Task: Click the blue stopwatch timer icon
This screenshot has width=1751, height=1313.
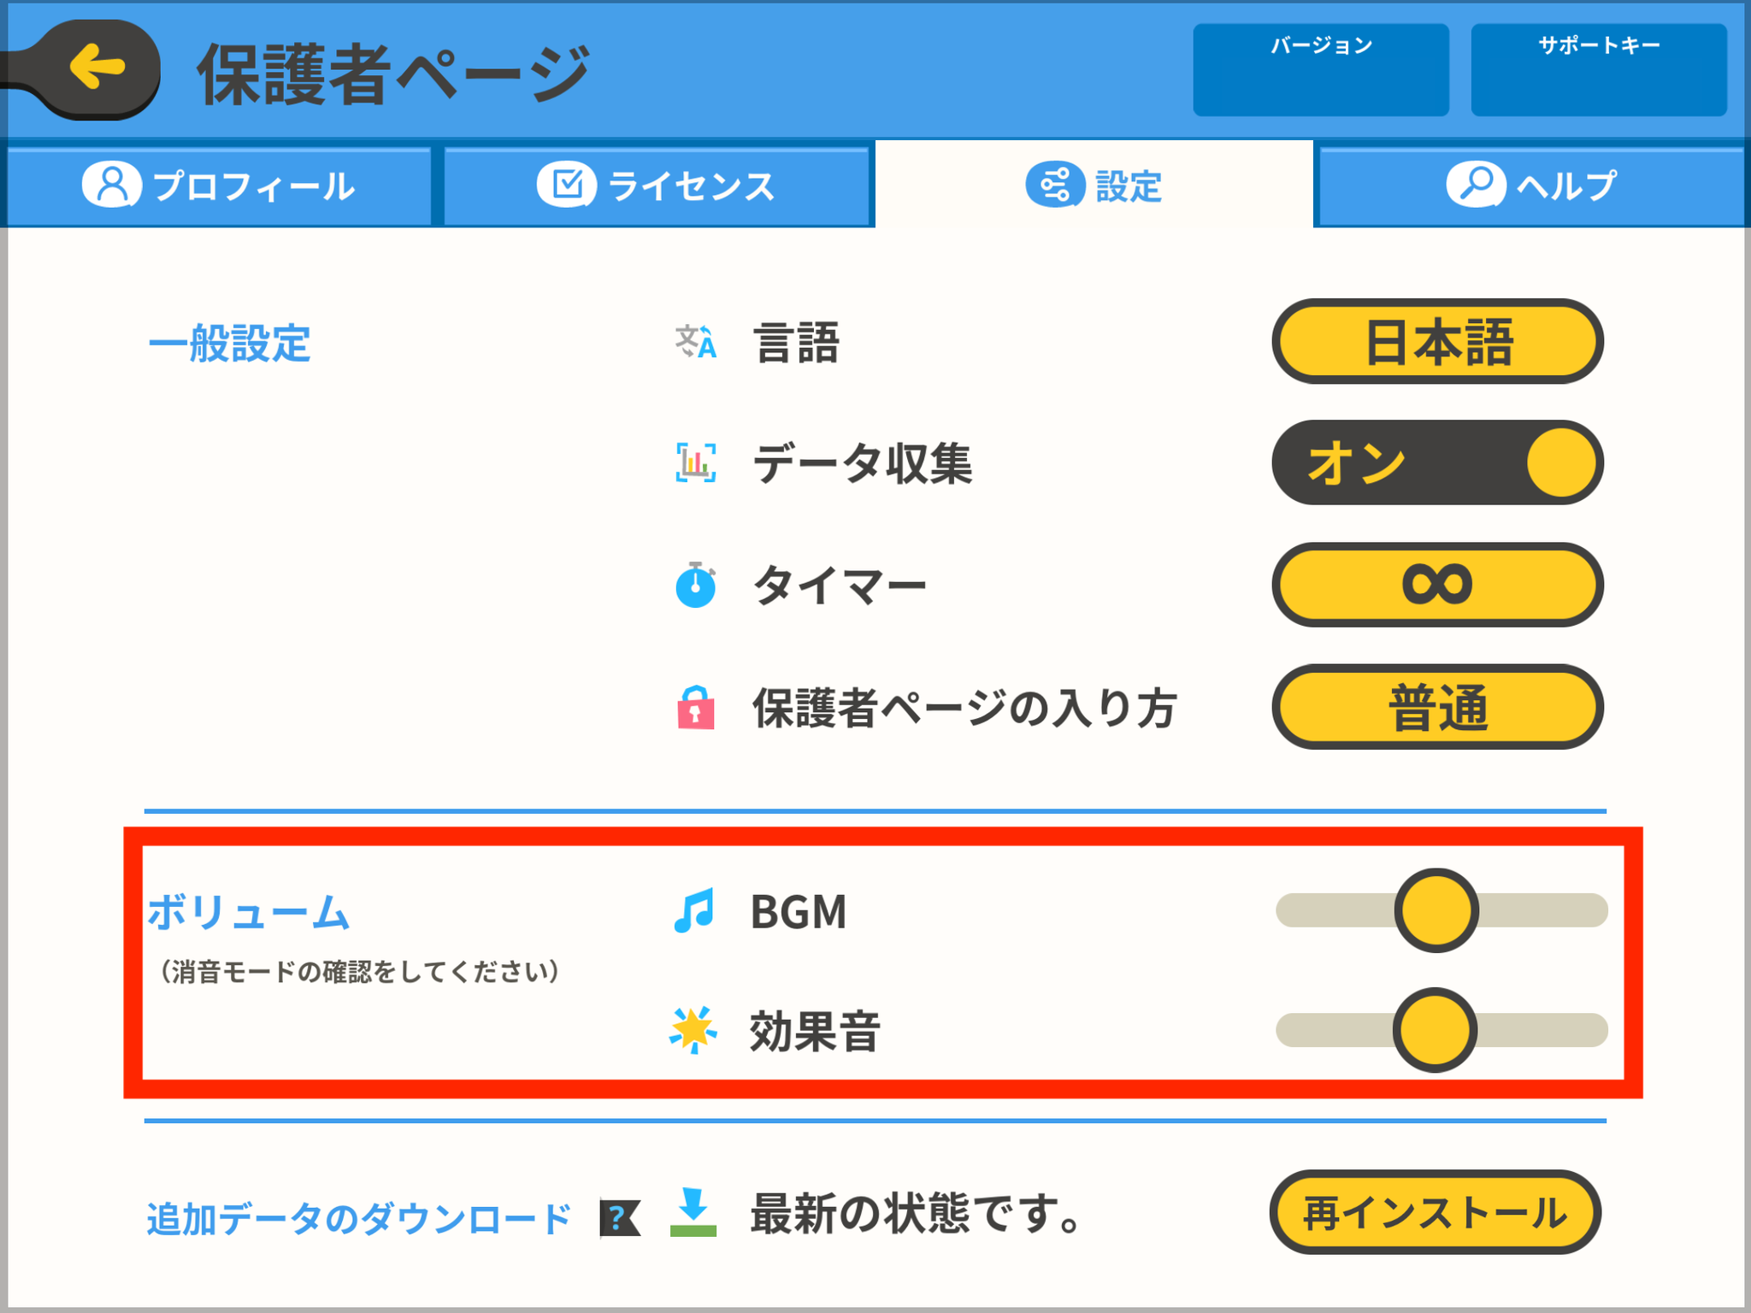Action: (695, 585)
